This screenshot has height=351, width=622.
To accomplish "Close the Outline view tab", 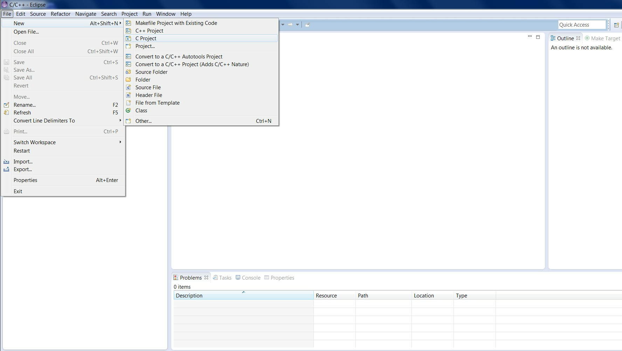I will coord(578,38).
